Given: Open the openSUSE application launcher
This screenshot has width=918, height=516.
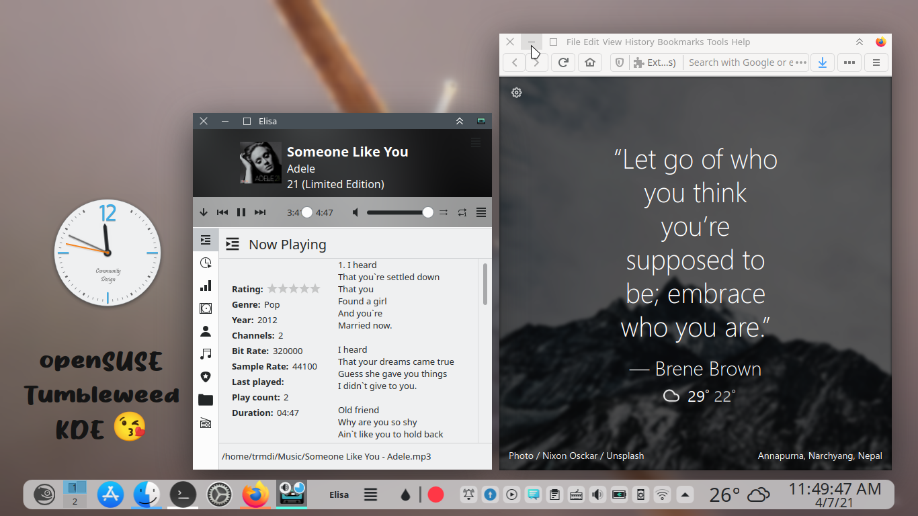Looking at the screenshot, I should (45, 495).
